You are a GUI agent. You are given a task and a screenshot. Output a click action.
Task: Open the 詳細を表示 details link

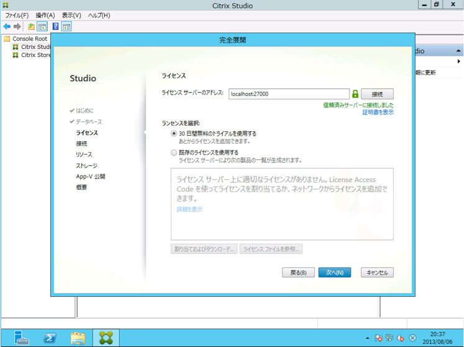[189, 209]
